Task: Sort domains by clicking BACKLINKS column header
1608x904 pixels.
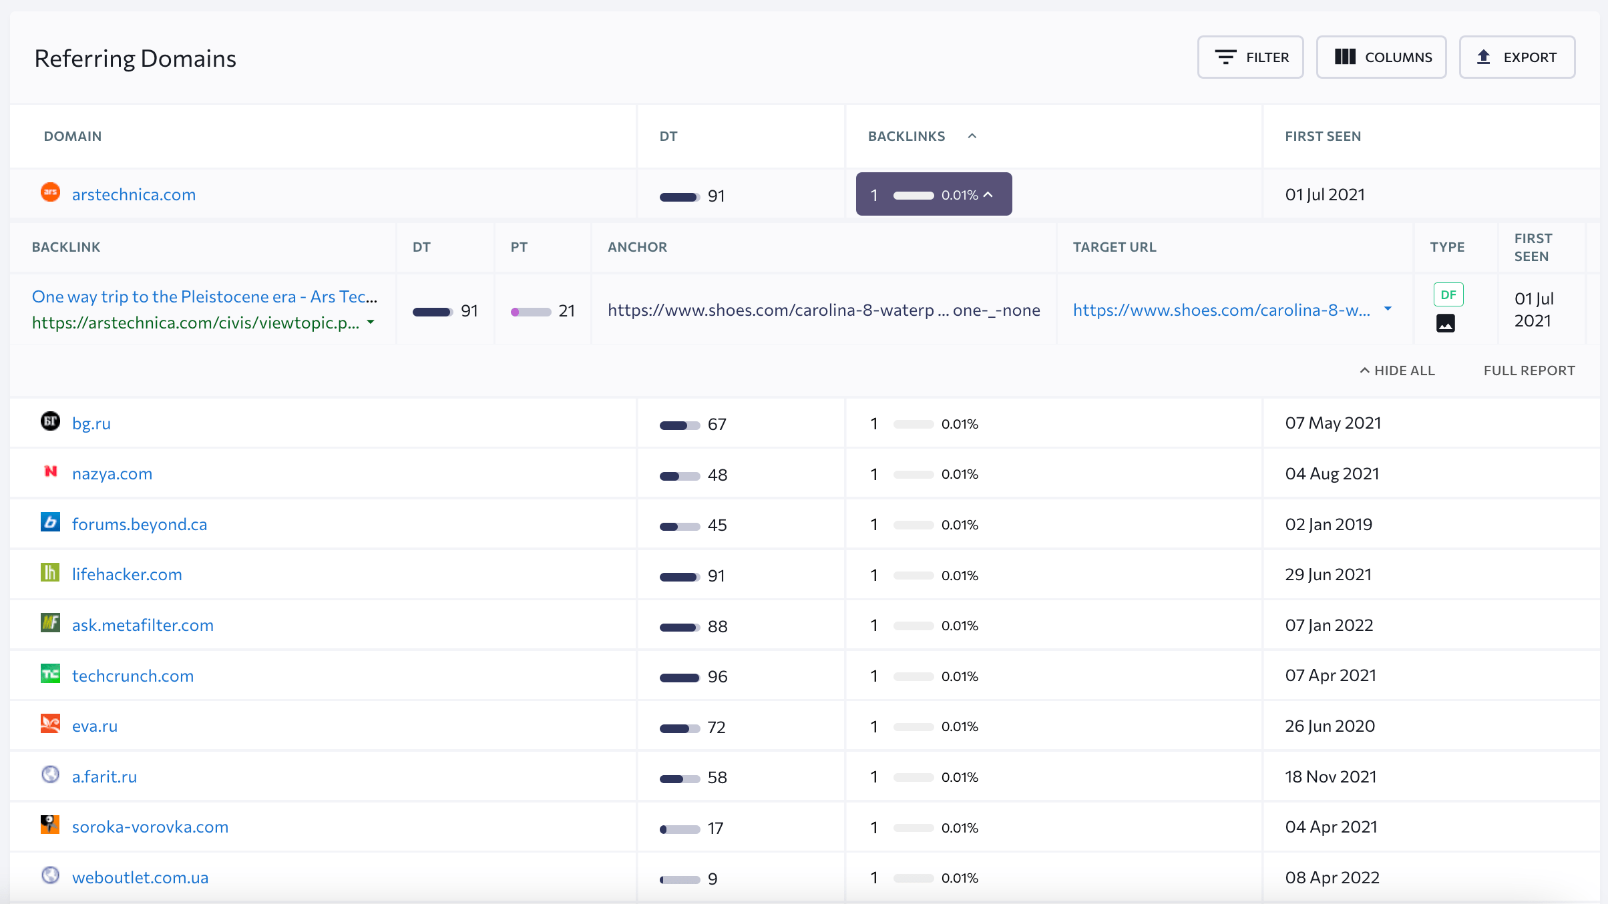Action: pos(907,136)
